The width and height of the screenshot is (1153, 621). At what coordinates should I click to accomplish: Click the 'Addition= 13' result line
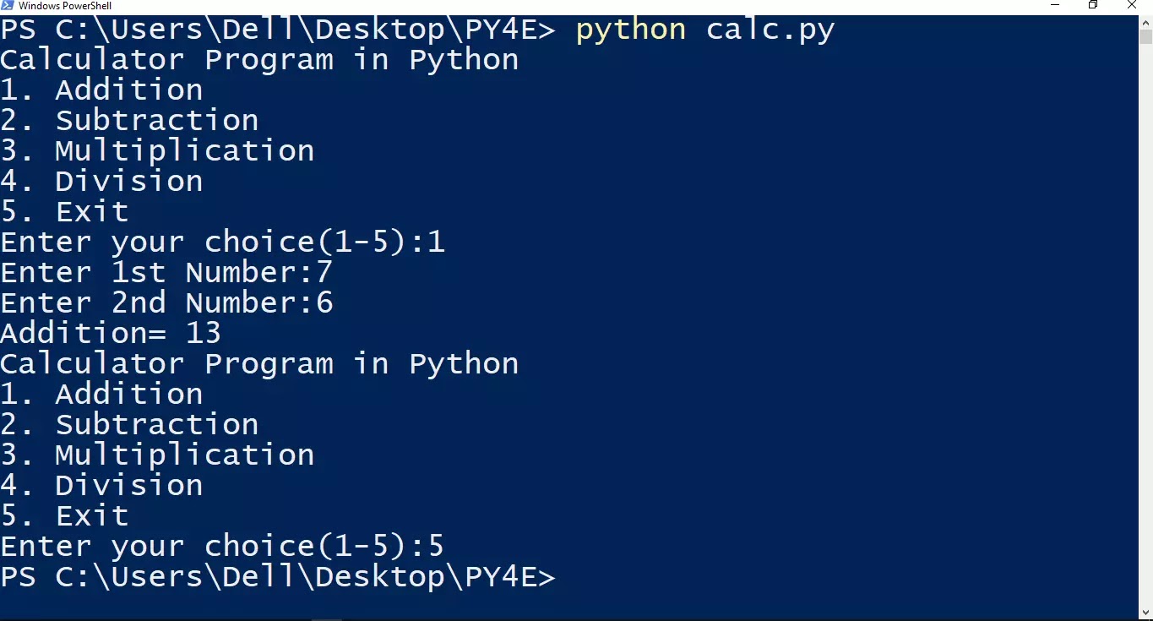[111, 333]
